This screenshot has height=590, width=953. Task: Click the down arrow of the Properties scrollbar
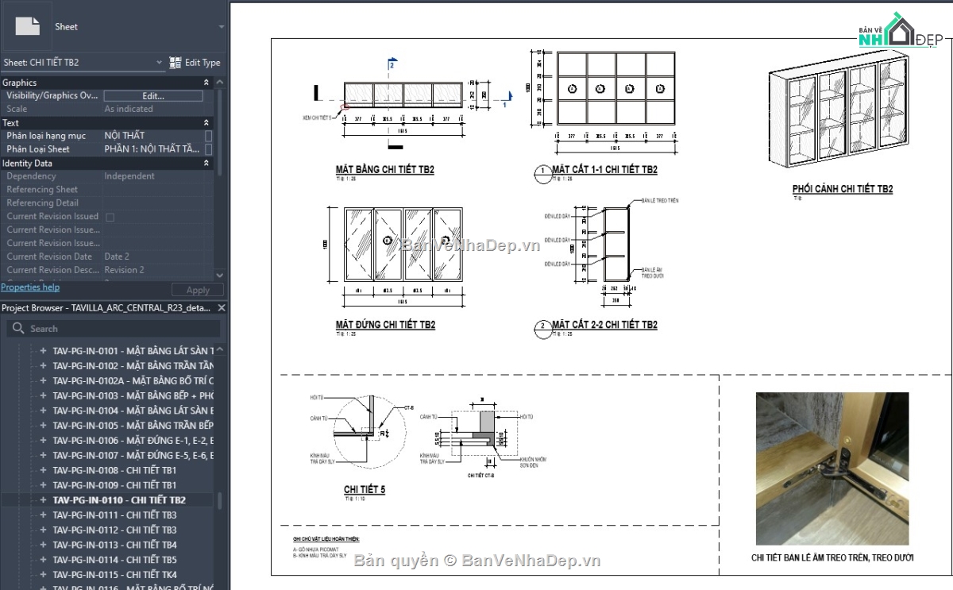[x=219, y=274]
